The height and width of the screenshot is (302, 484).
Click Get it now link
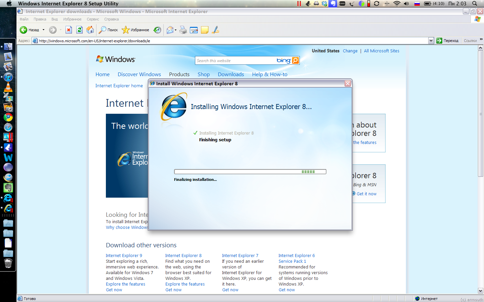coord(366,194)
